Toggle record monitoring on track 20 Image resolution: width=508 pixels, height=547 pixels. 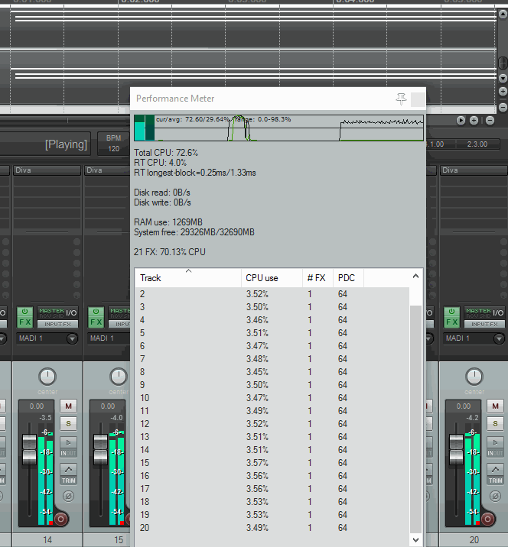pos(495,442)
